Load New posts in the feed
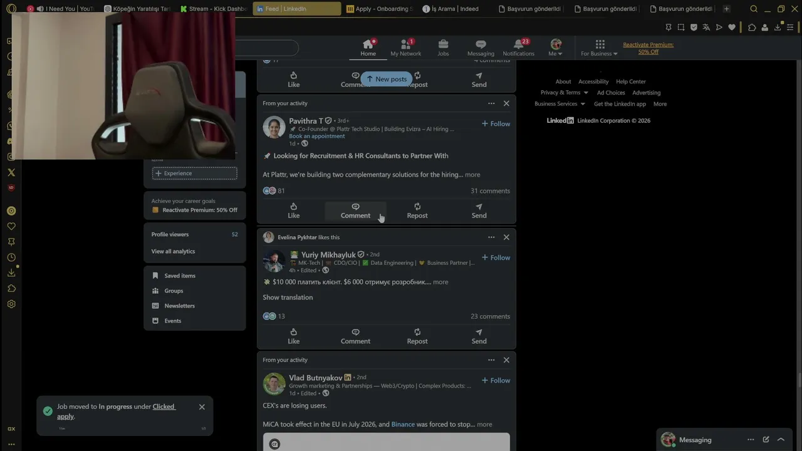Viewport: 802px width, 451px height. 387,79
